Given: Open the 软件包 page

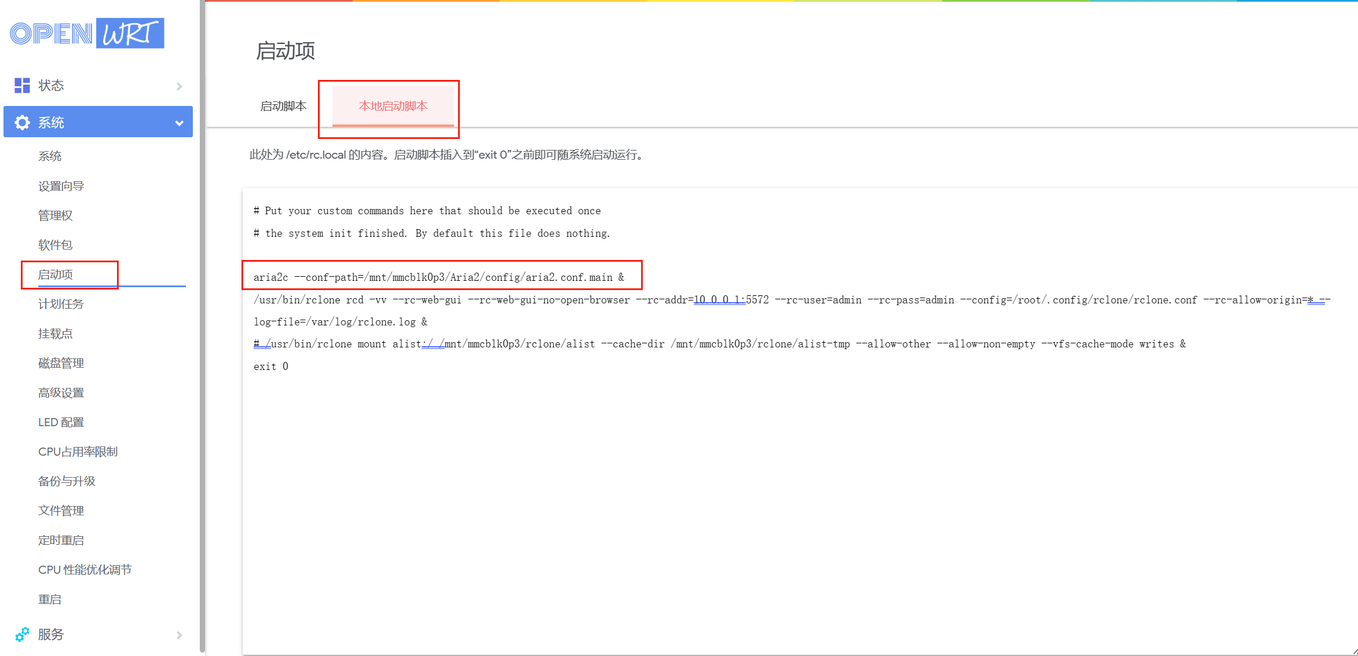Looking at the screenshot, I should pos(55,245).
